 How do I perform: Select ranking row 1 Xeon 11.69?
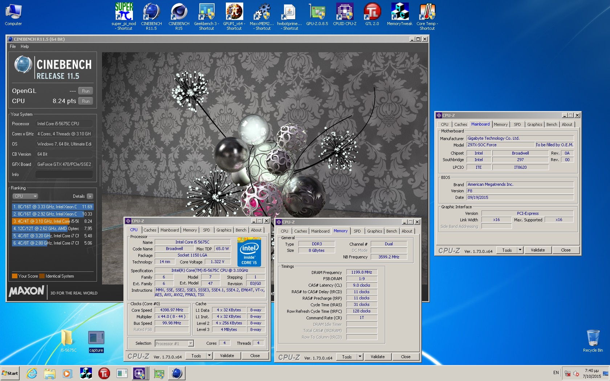click(x=53, y=207)
